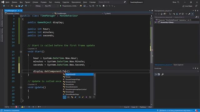
Task: Click the Categorized view icon in Properties panel
Action: 156,74
